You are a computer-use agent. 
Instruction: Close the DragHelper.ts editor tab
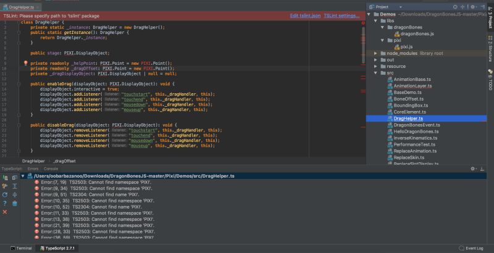38,7
